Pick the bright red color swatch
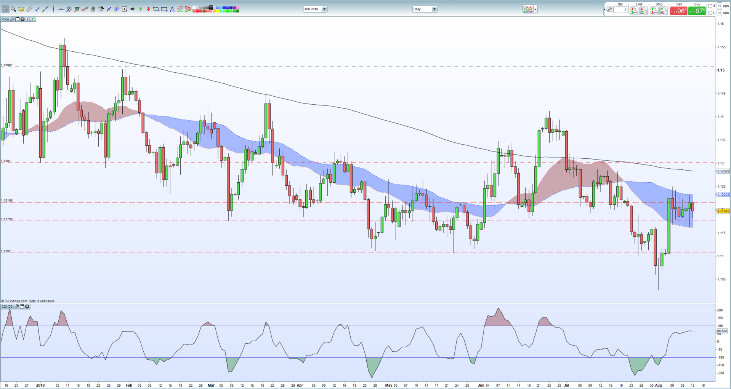This screenshot has height=389, width=731. pyautogui.click(x=197, y=11)
